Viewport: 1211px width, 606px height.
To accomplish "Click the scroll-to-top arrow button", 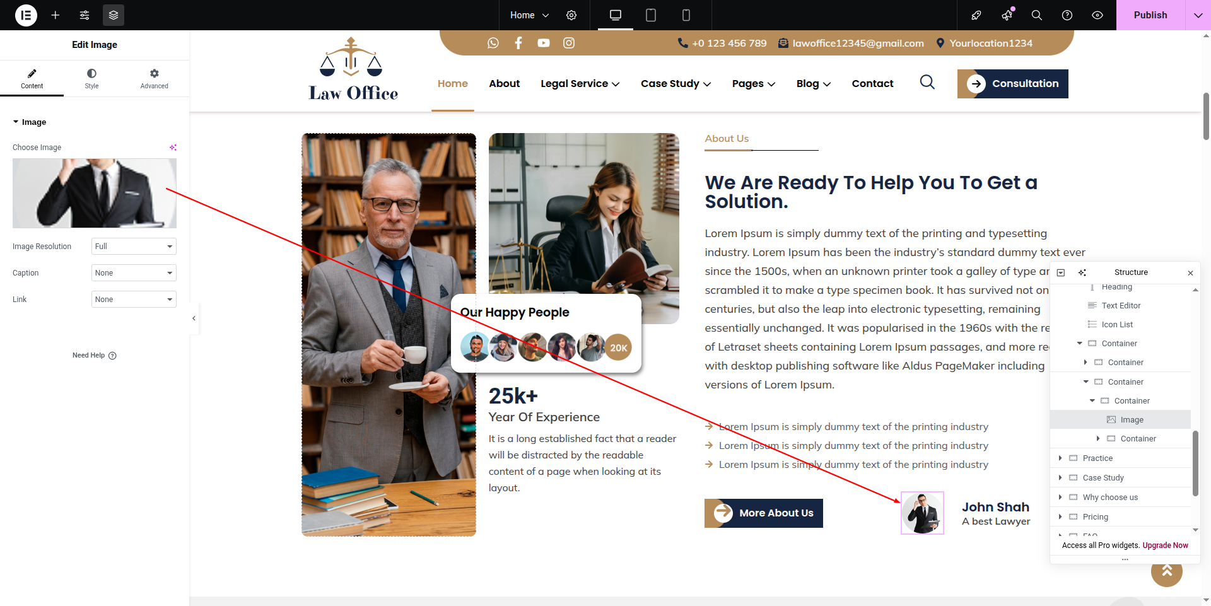I will click(x=1167, y=571).
